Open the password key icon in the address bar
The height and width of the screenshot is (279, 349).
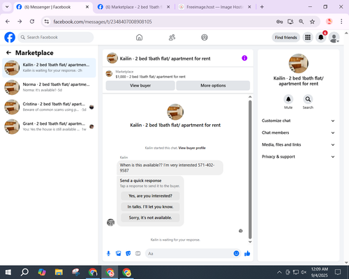tap(279, 22)
